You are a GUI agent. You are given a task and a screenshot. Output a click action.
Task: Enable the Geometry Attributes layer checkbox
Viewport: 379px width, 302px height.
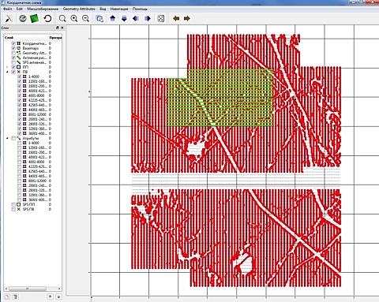[13, 53]
